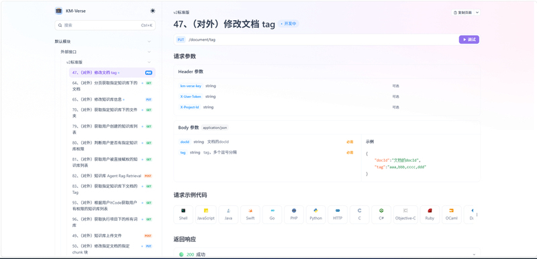Click the 调试 debug button

coord(469,40)
